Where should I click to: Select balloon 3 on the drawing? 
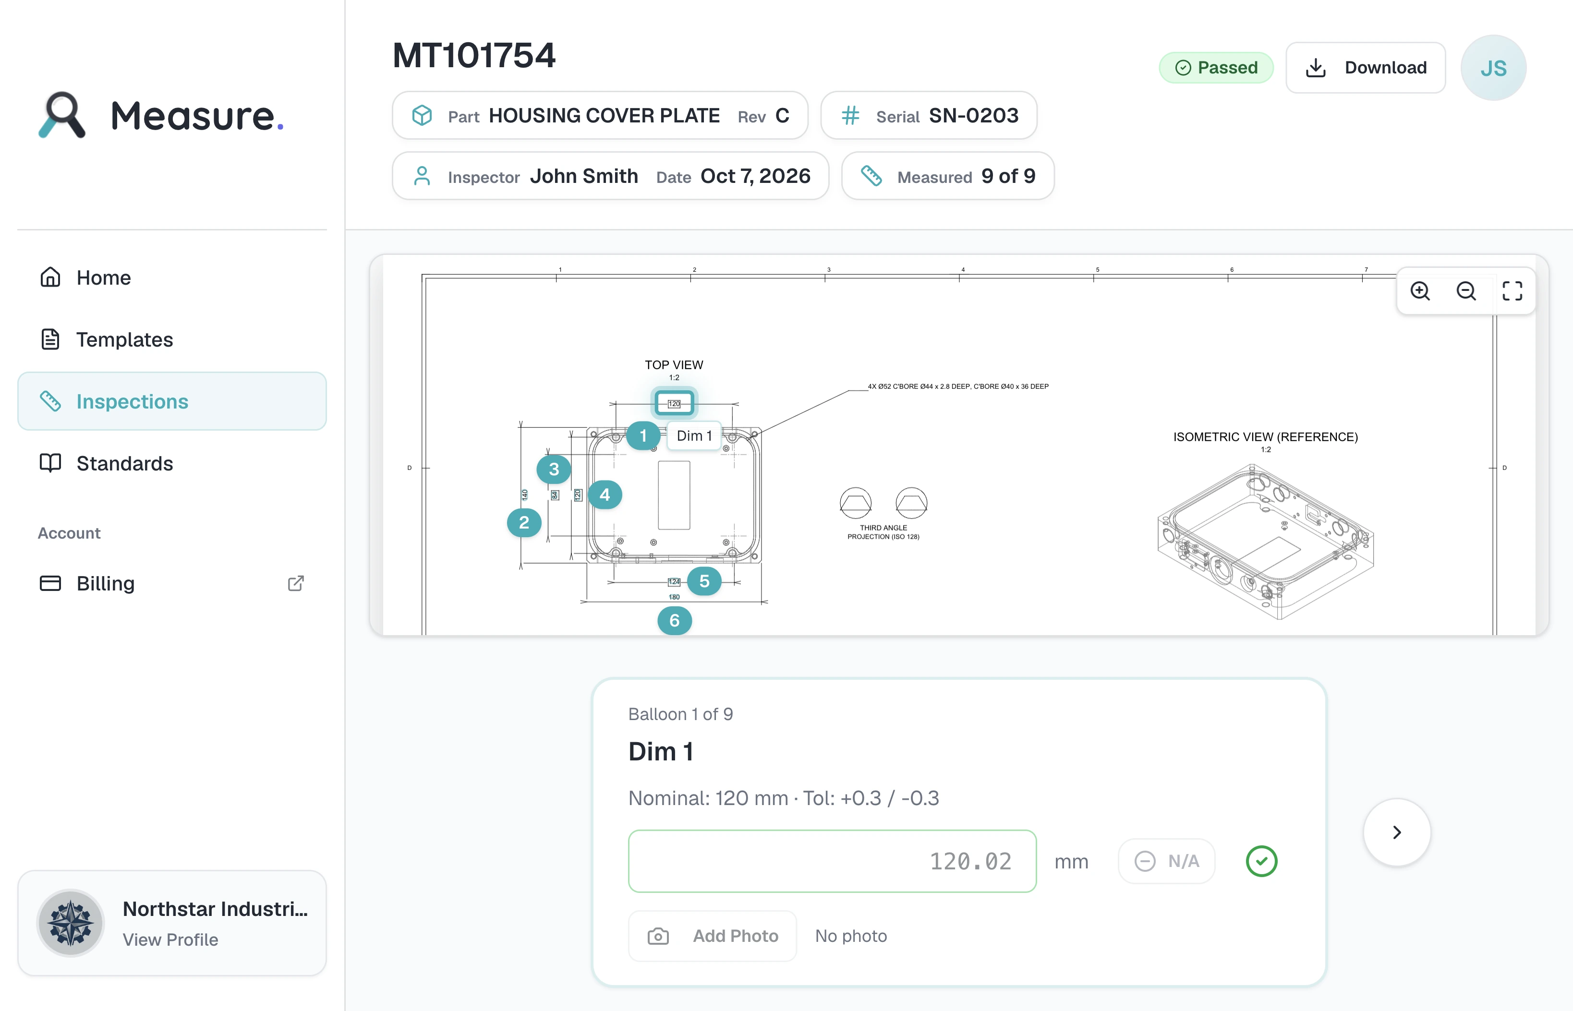click(x=554, y=469)
